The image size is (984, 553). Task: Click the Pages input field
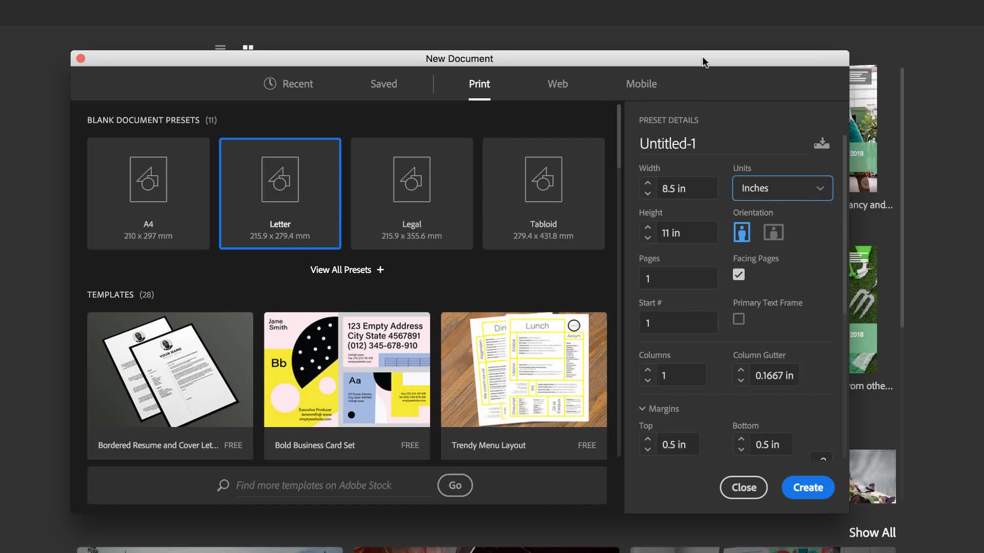pos(679,279)
